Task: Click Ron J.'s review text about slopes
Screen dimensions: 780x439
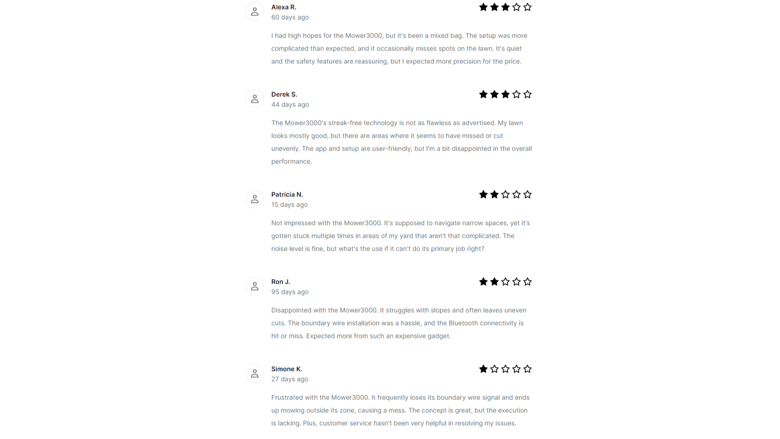Action: pyautogui.click(x=398, y=323)
